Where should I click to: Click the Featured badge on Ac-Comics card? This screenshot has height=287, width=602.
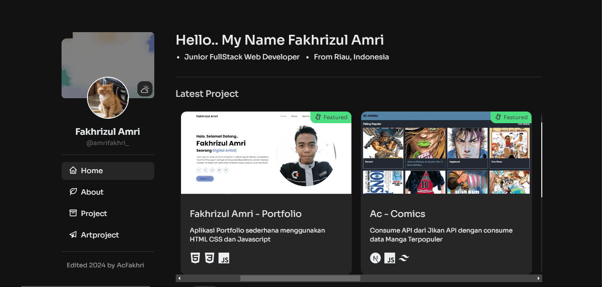click(x=511, y=117)
